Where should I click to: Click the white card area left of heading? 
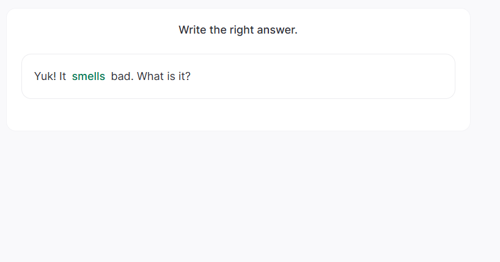pyautogui.click(x=92, y=30)
